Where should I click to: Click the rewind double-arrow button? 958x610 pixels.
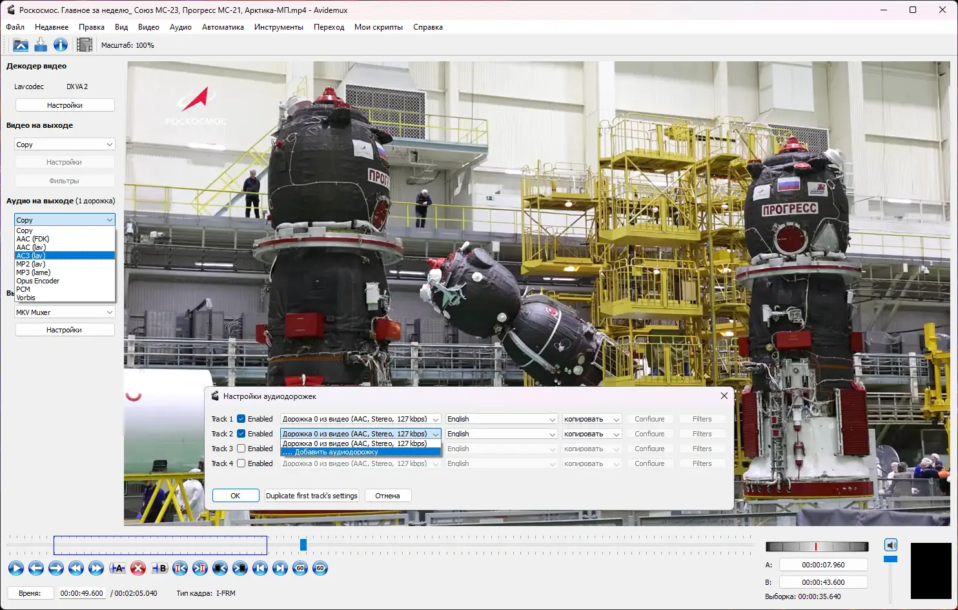pos(76,568)
